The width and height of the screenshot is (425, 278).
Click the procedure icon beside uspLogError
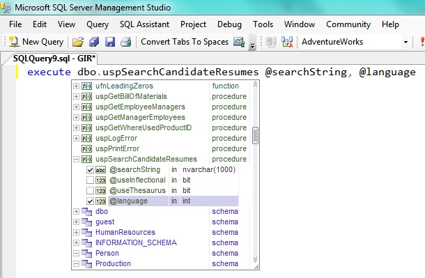pyautogui.click(x=86, y=138)
